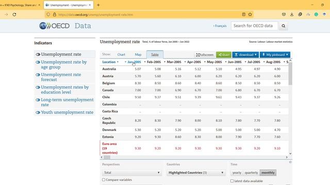Open Highlighted Countries dropdown

[196, 173]
